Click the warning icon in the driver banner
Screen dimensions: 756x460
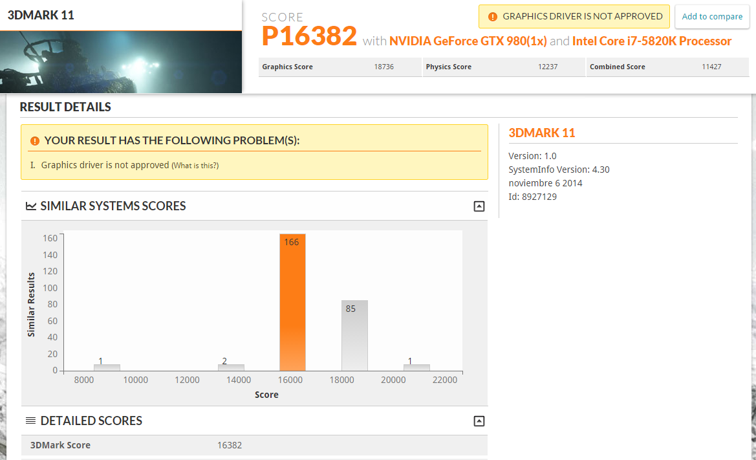[x=492, y=17]
